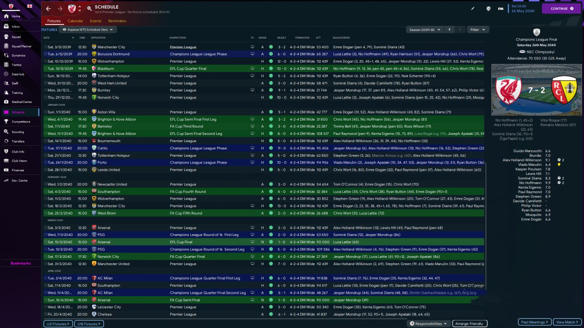Click Leicester City in the fixtures list
The height and width of the screenshot is (328, 584).
point(109,307)
